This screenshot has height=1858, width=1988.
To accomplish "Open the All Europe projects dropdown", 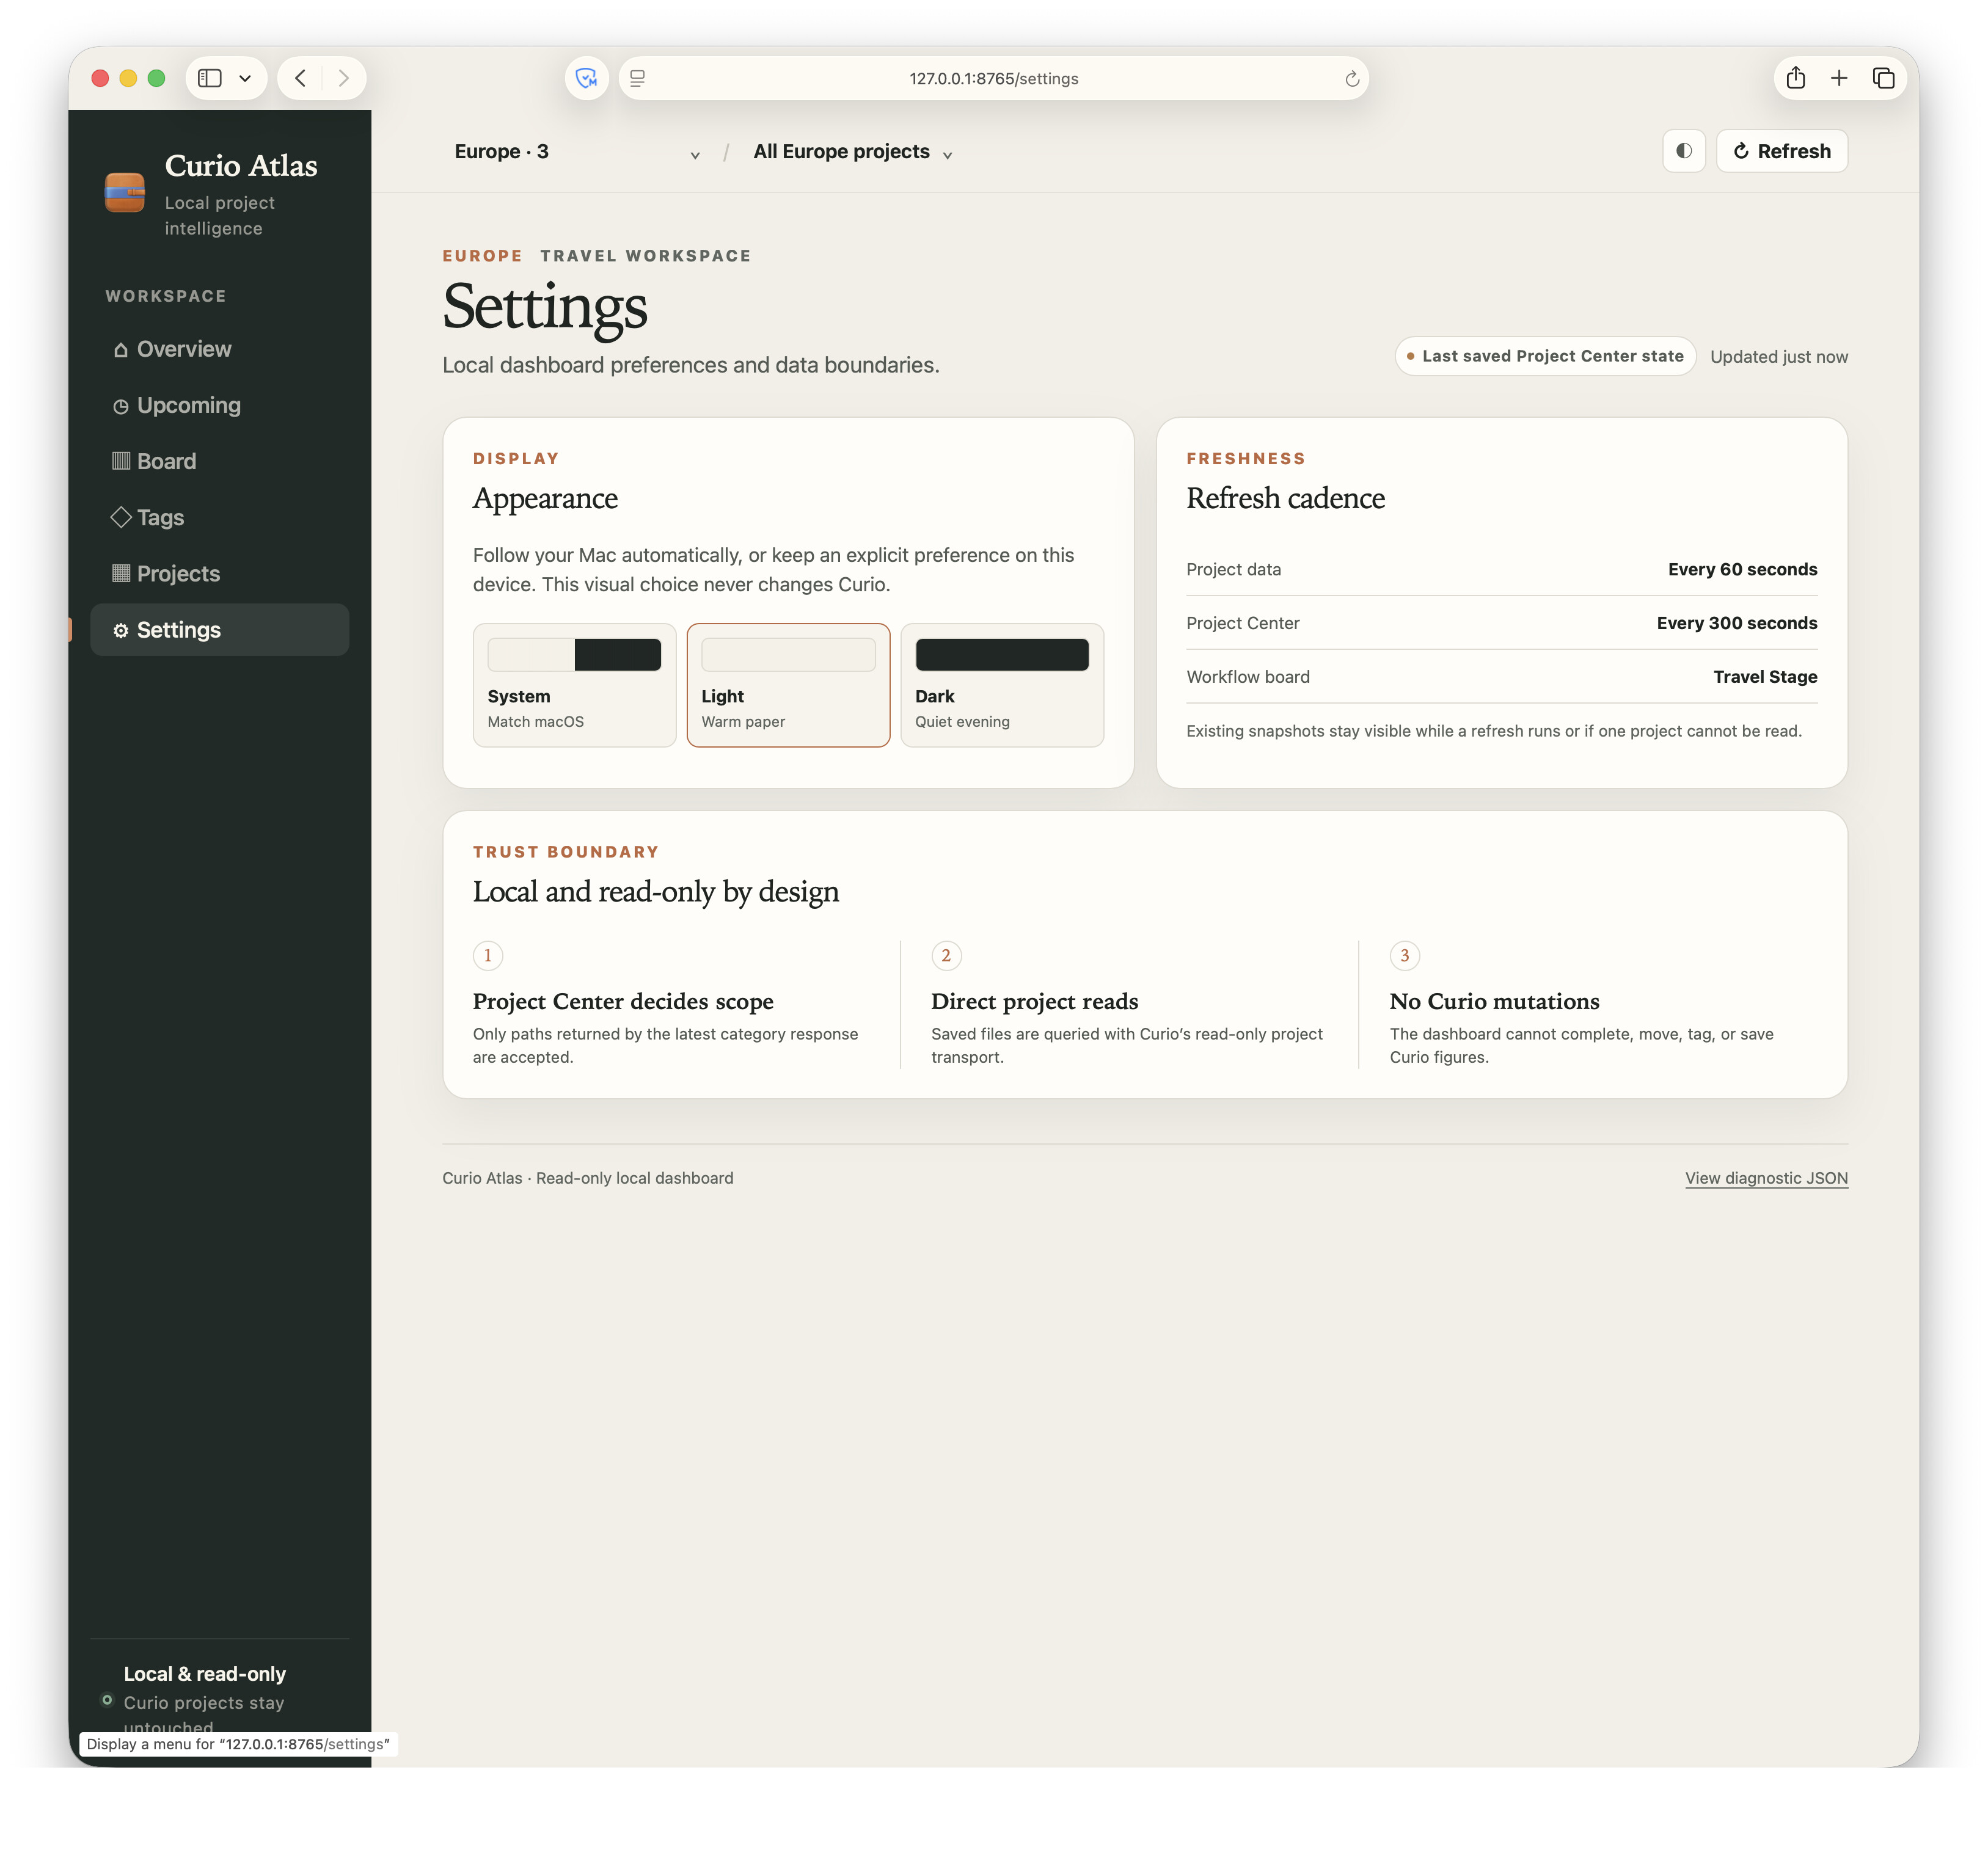I will click(853, 152).
